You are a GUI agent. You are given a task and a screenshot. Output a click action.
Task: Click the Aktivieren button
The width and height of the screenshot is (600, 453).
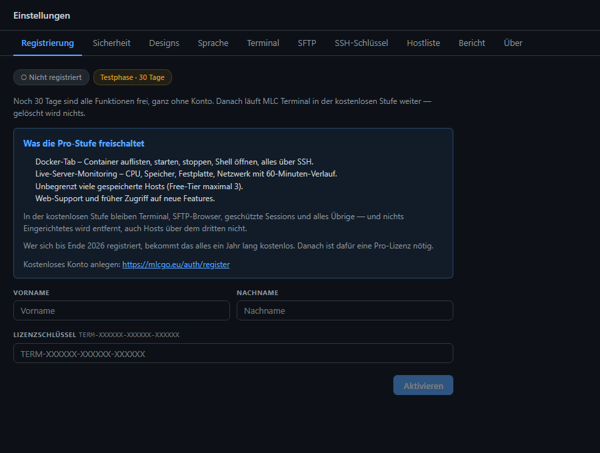coord(423,385)
